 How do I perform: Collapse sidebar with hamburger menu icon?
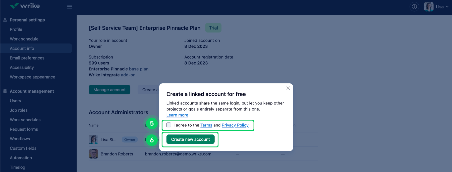tap(70, 7)
